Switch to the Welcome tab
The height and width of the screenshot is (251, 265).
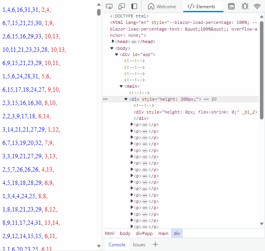pos(162,7)
